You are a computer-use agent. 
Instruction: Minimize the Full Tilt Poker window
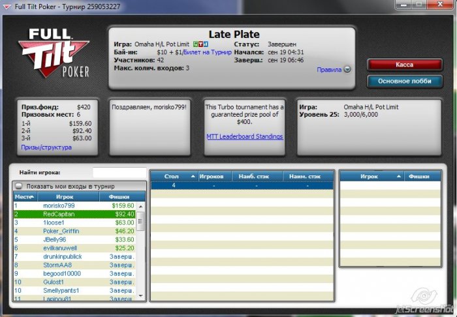404,5
